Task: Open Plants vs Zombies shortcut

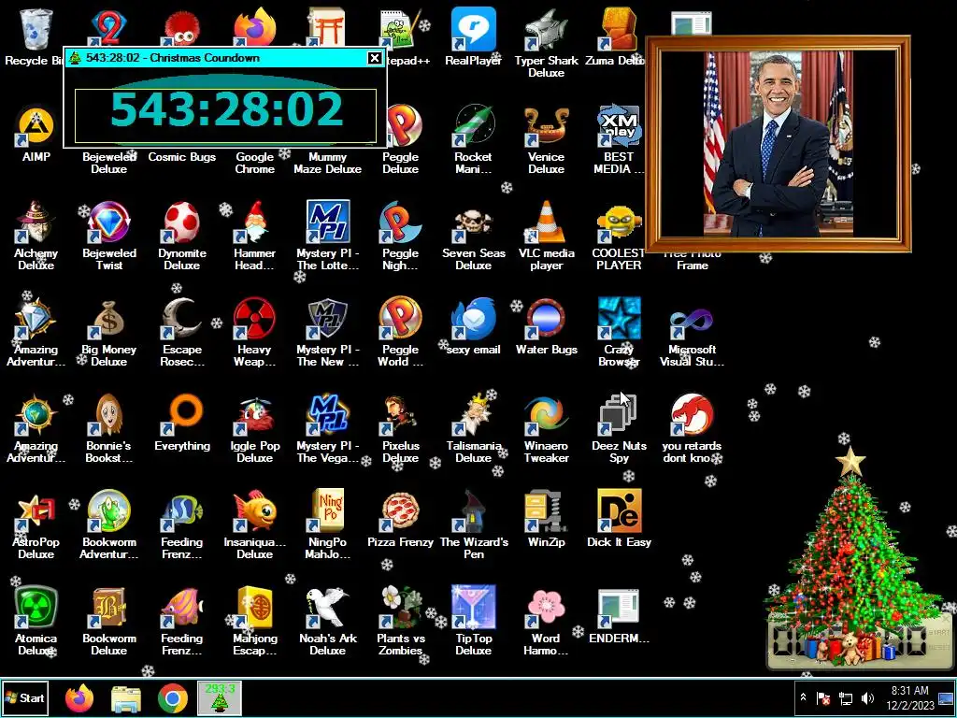Action: click(x=400, y=608)
